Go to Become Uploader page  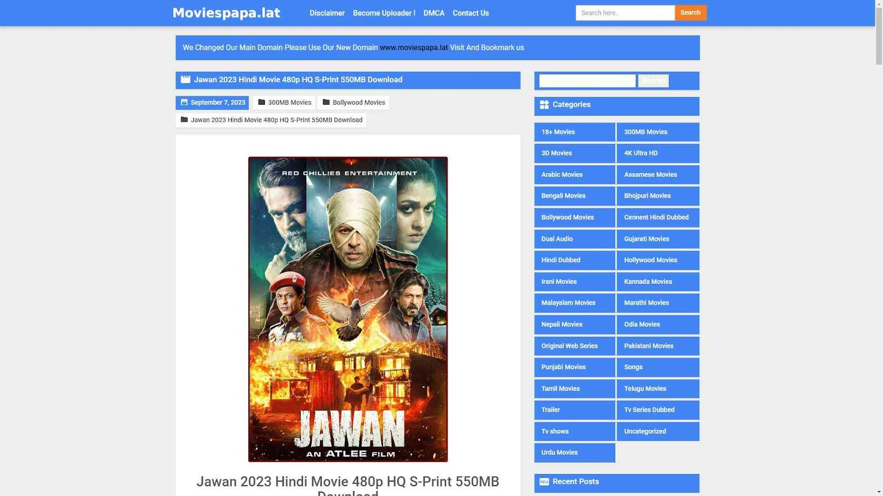pyautogui.click(x=384, y=13)
